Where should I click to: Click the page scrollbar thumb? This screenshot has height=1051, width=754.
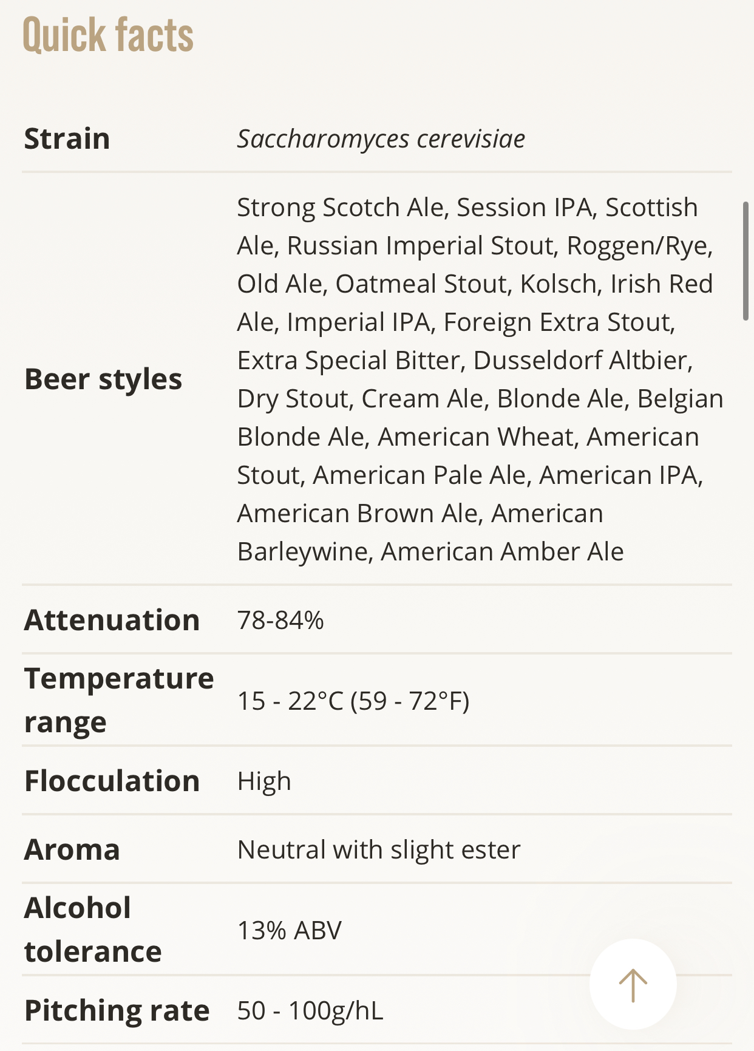[x=746, y=261]
